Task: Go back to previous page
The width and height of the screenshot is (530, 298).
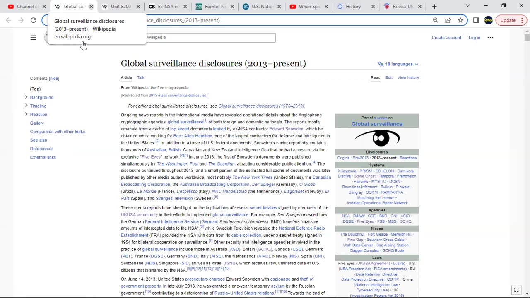Action: (x=9, y=20)
